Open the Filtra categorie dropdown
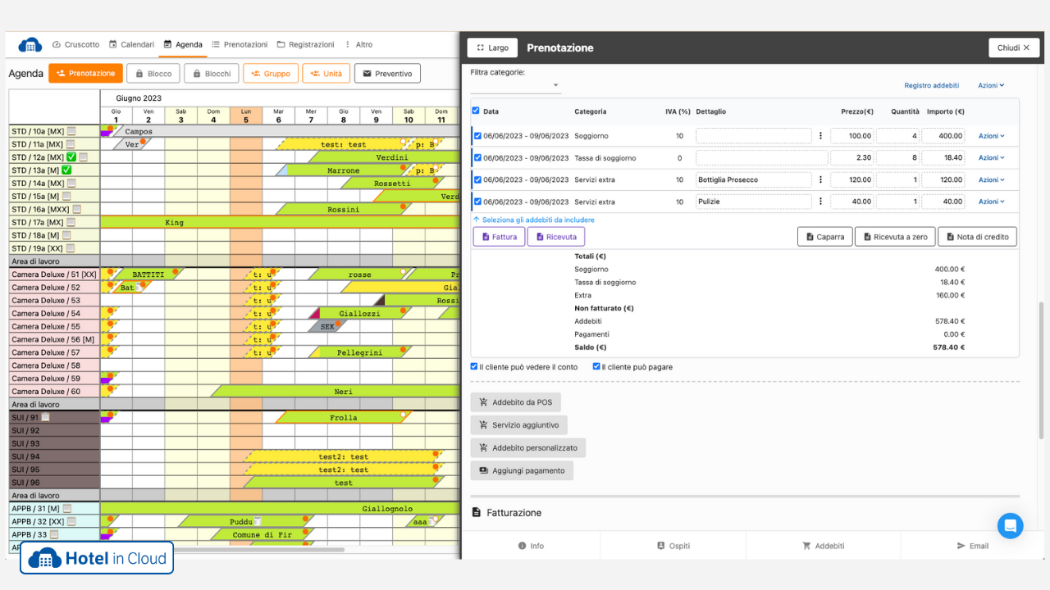 point(515,85)
